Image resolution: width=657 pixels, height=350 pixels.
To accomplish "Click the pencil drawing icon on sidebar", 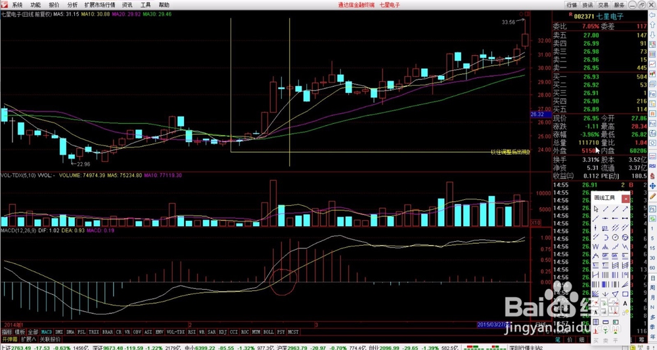I will [652, 196].
